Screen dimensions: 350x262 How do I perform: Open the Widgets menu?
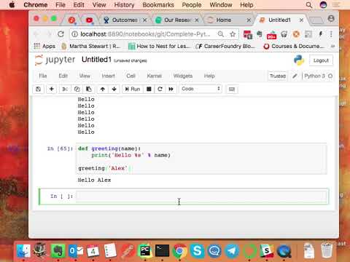tap(183, 76)
